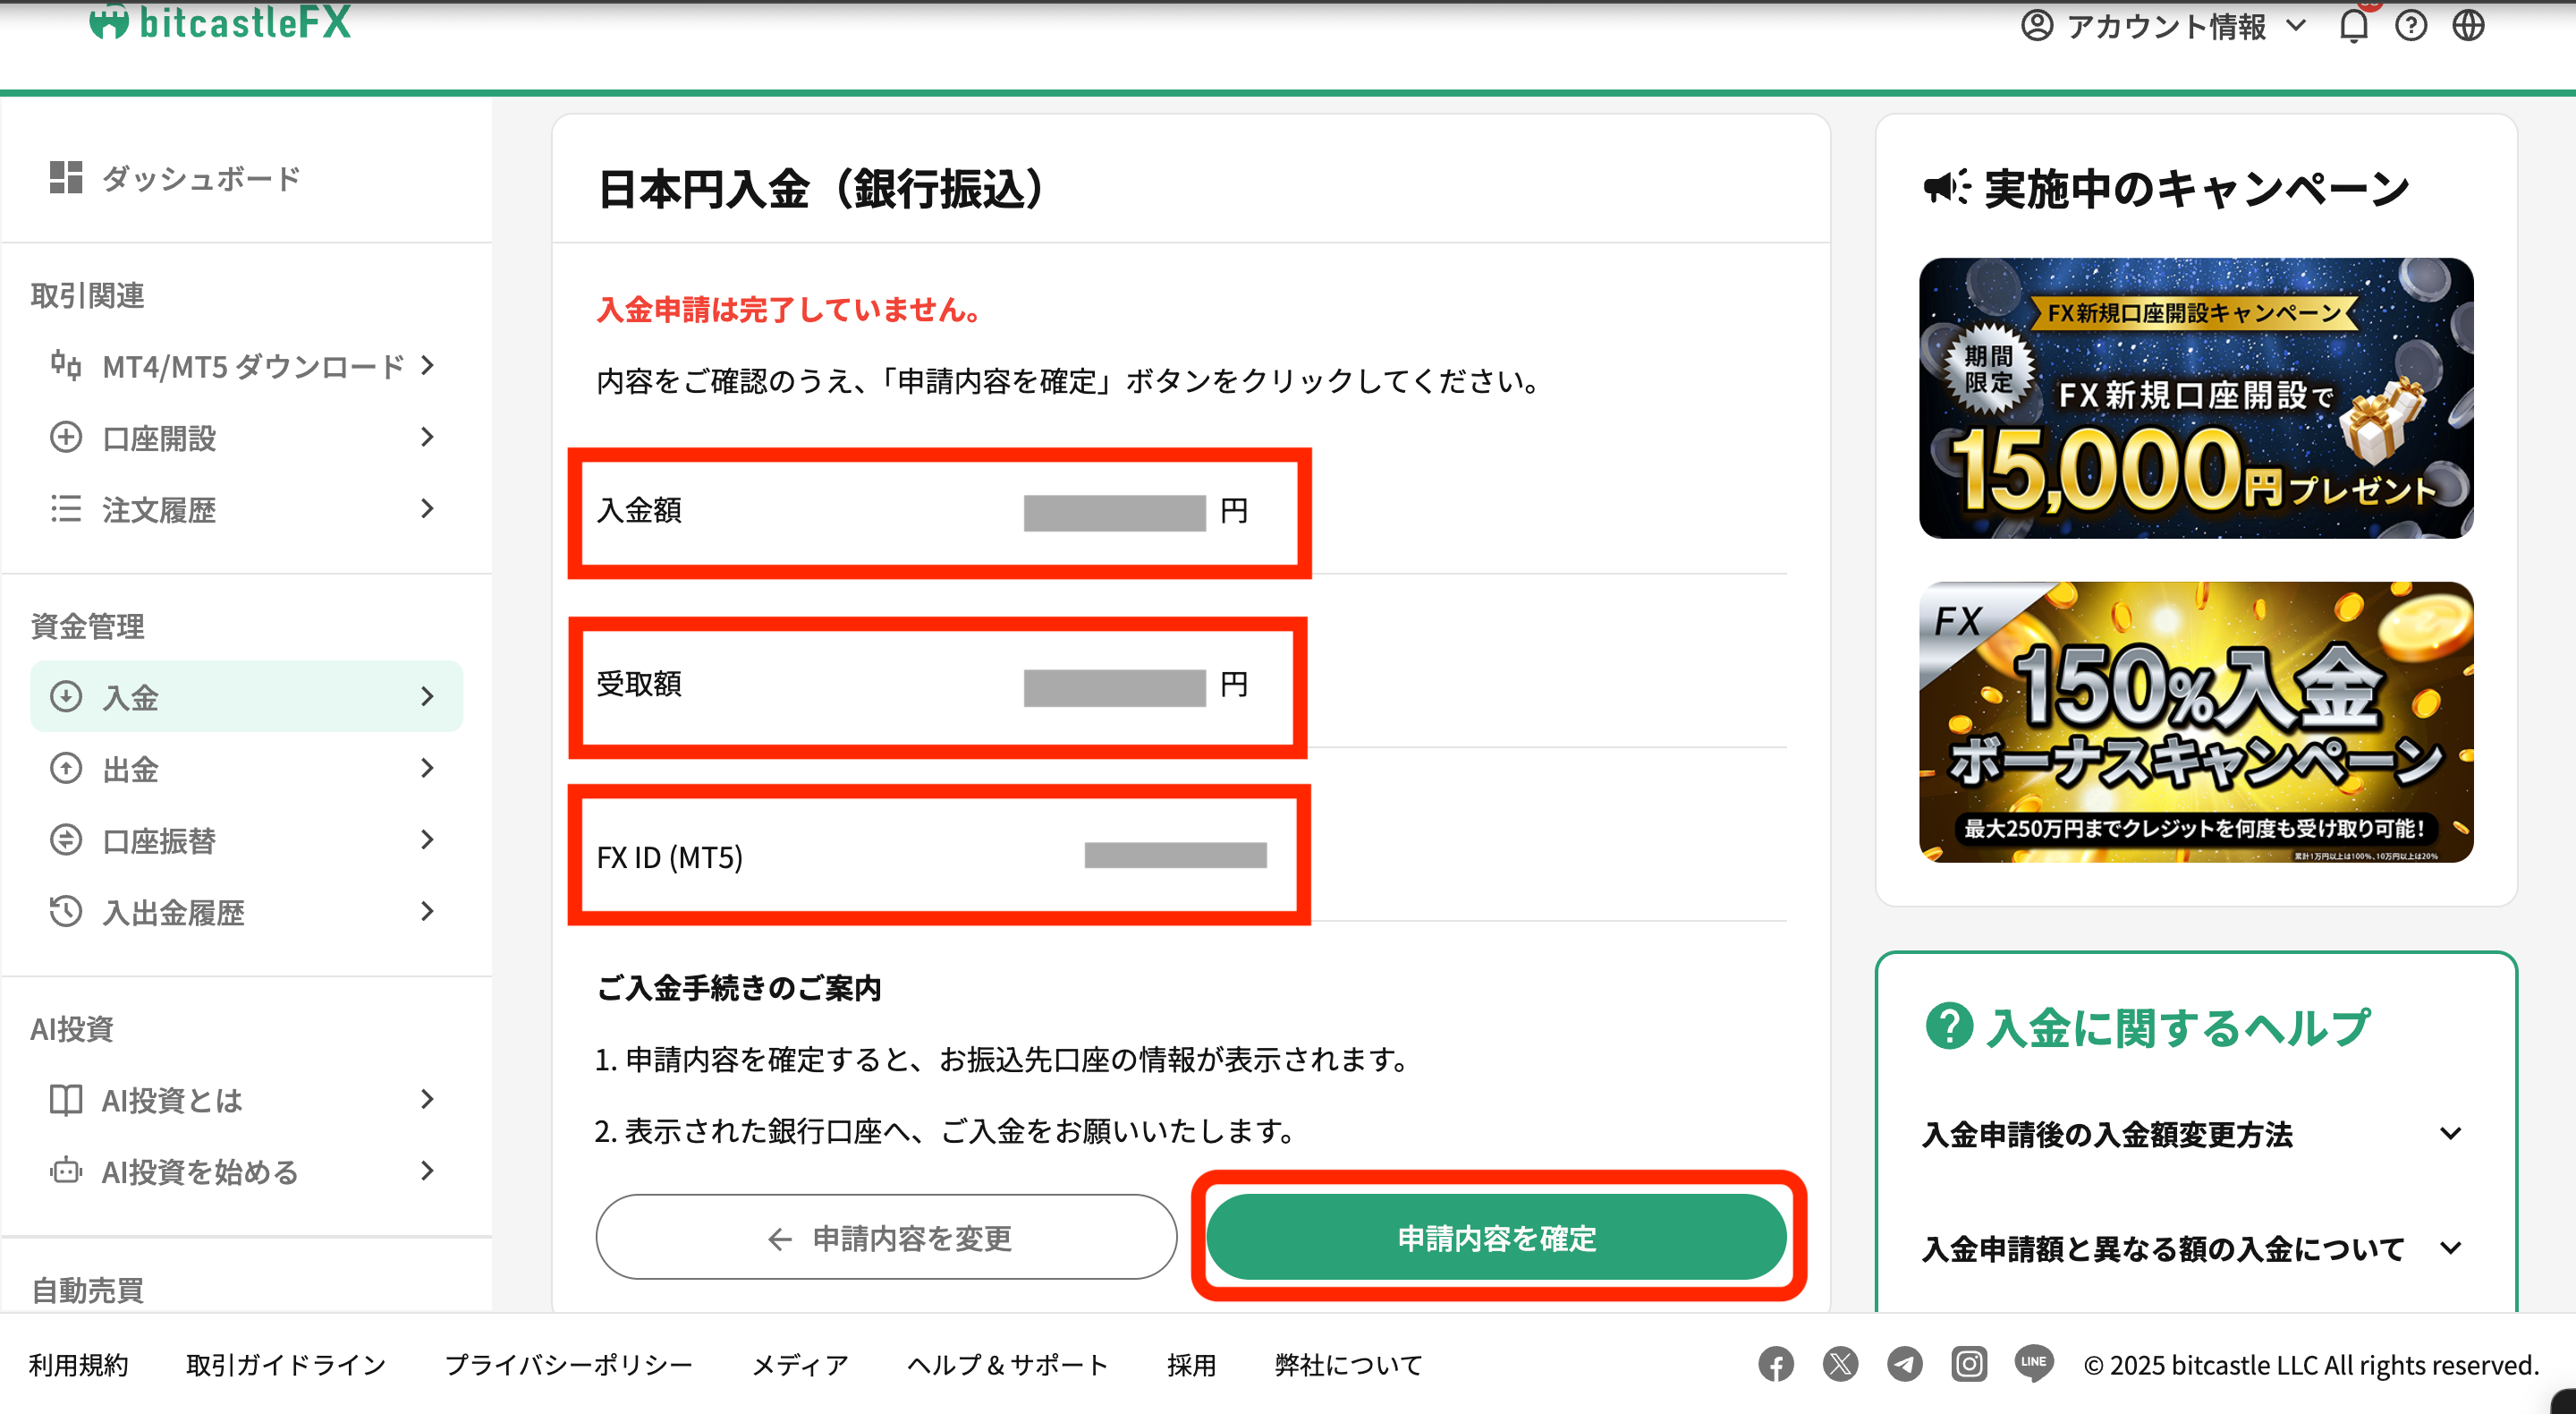Open 取引ガイドライン footer link
Viewport: 2576px width, 1414px height.
click(x=286, y=1364)
